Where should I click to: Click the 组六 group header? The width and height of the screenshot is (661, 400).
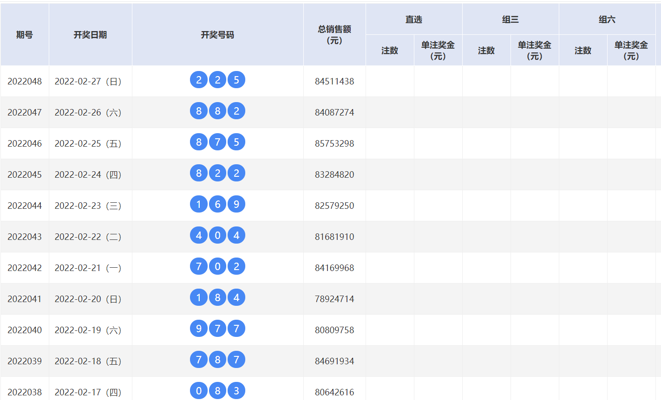tap(607, 19)
